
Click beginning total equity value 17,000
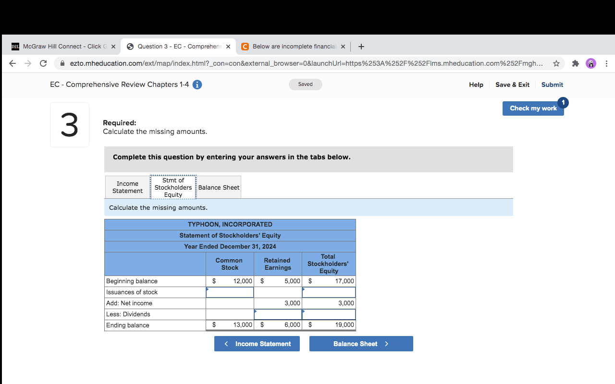pyautogui.click(x=344, y=281)
